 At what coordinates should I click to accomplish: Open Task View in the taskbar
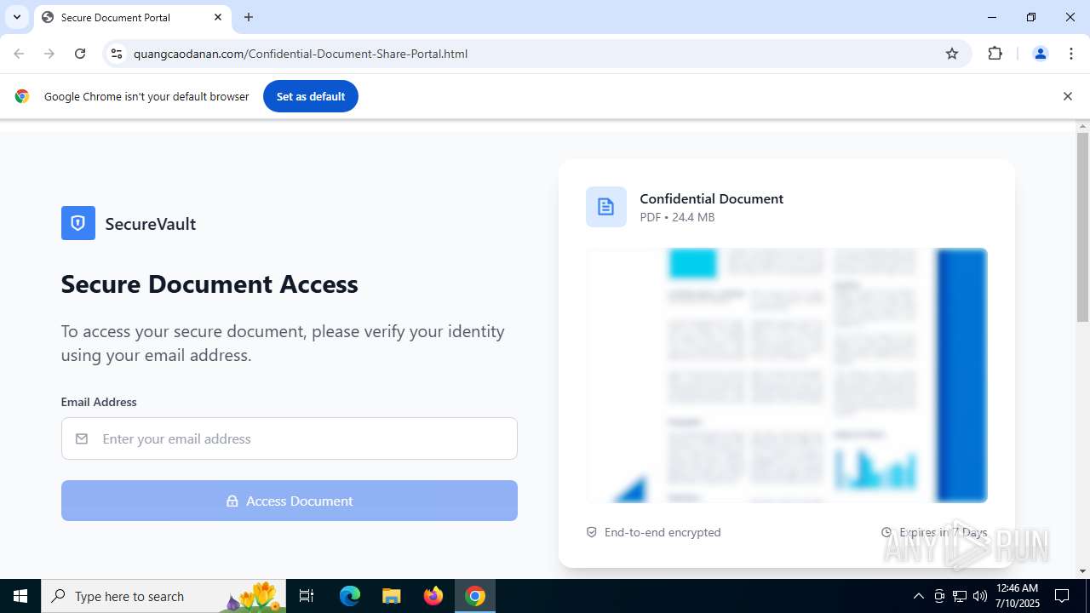point(307,596)
